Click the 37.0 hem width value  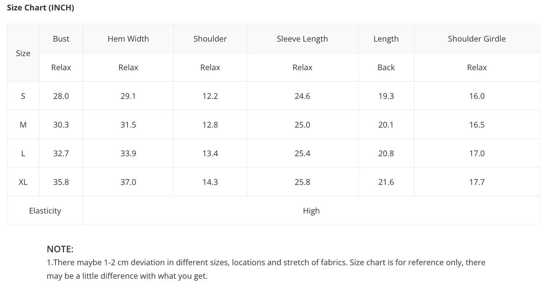(128, 182)
